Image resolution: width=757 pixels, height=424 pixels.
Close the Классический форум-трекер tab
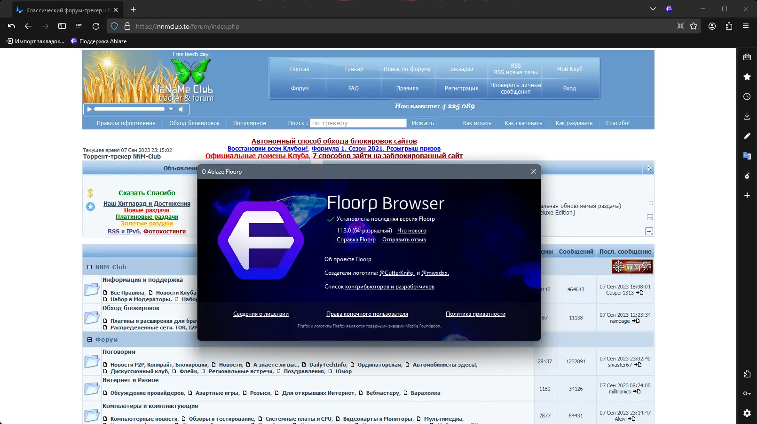[116, 10]
